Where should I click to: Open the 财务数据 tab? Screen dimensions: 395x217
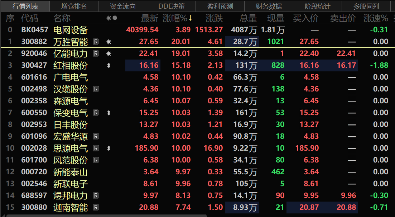(269, 6)
